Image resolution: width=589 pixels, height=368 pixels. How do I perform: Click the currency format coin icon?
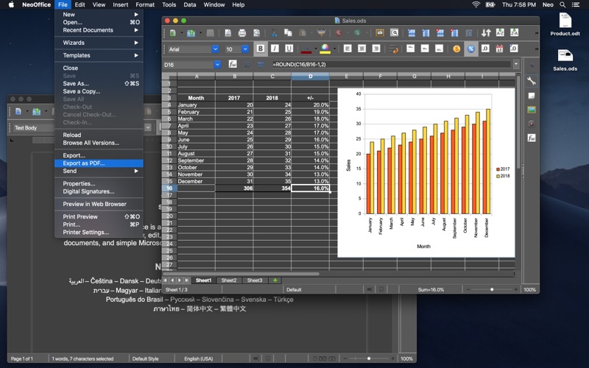point(456,49)
